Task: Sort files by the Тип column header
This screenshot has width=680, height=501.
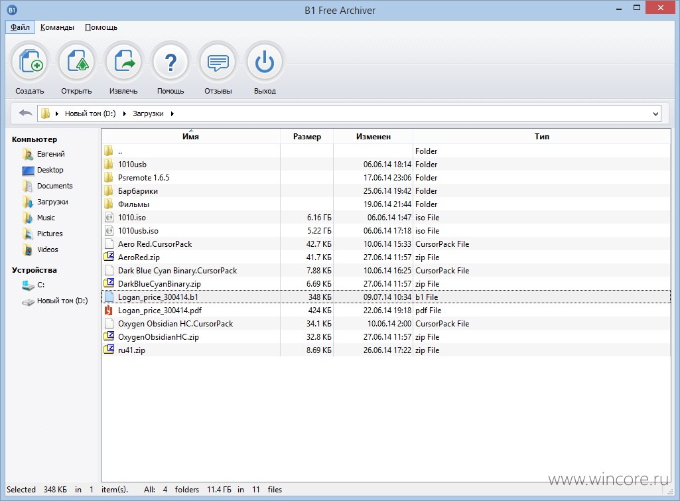Action: tap(541, 136)
